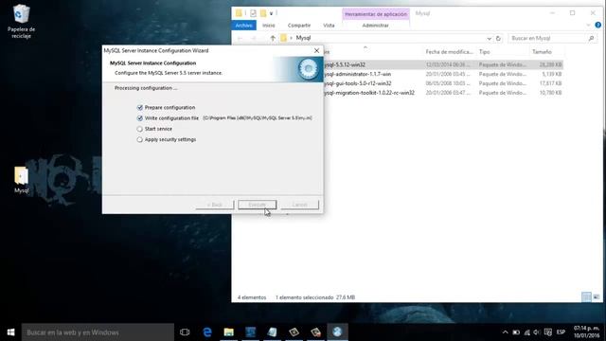Check the network status tray icon
Viewport: 606px width, 341px height.
pyautogui.click(x=526, y=332)
